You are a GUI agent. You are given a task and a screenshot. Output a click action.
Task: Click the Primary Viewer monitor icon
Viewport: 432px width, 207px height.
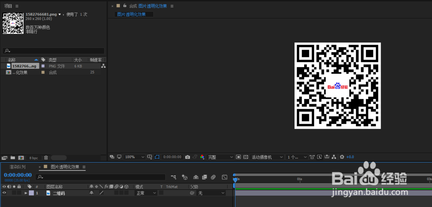pyautogui.click(x=119, y=157)
